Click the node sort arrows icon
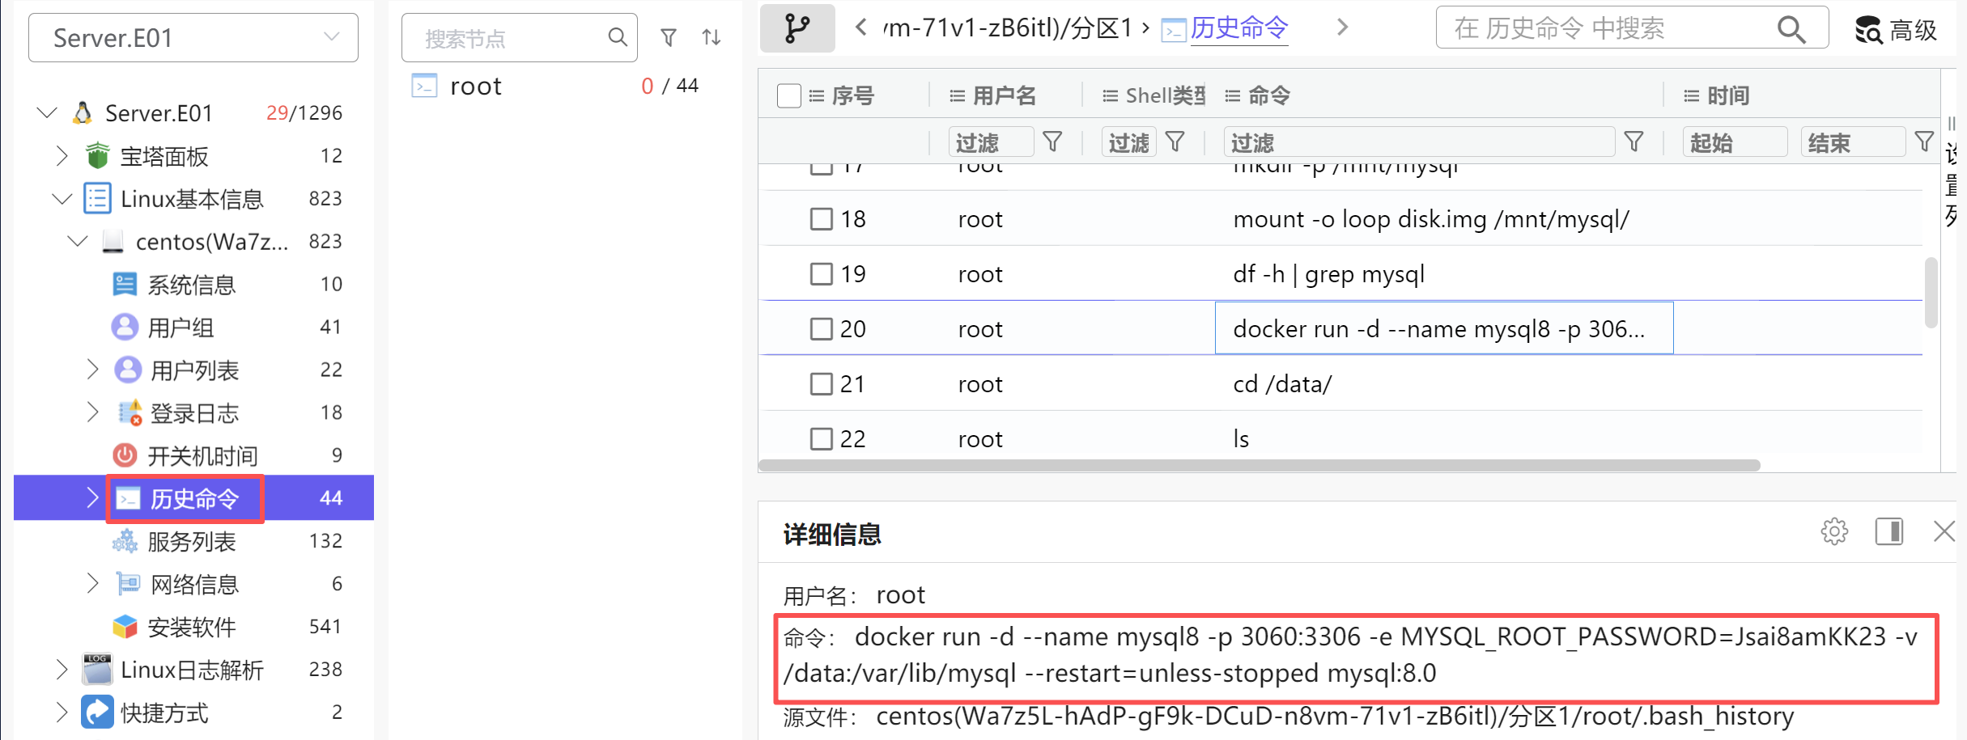Viewport: 1967px width, 740px height. point(712,37)
